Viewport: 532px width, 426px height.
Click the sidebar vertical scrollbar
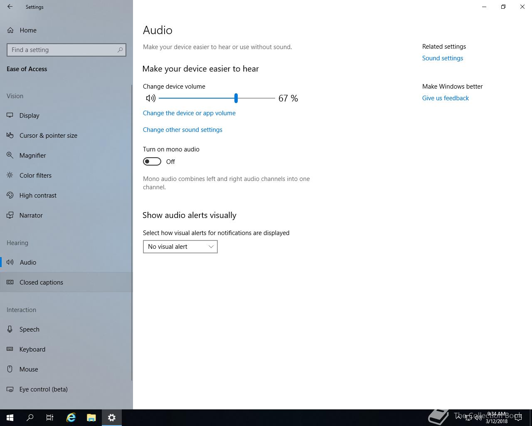point(132,232)
